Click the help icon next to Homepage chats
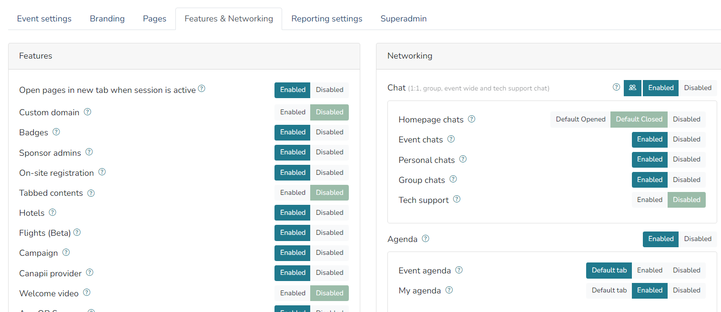The image size is (721, 312). pos(472,119)
